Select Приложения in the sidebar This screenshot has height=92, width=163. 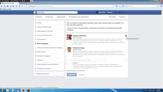pos(49,52)
